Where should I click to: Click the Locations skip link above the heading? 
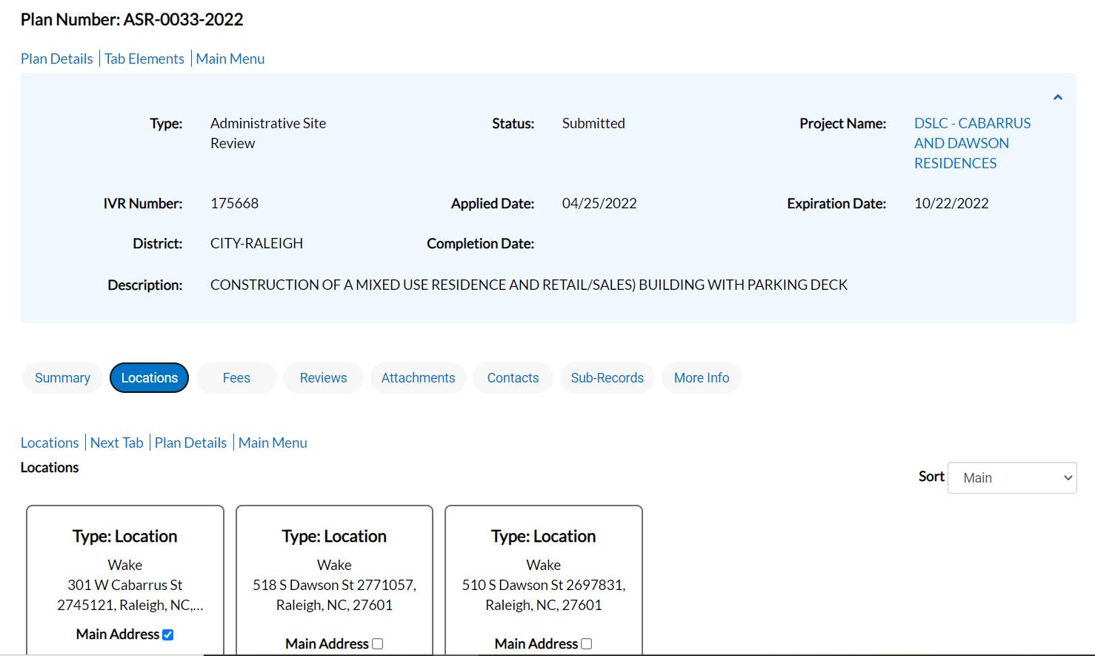(x=50, y=443)
